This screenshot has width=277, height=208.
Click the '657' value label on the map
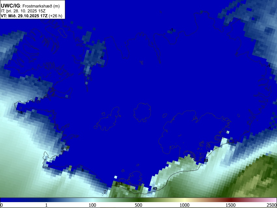pyautogui.click(x=119, y=184)
